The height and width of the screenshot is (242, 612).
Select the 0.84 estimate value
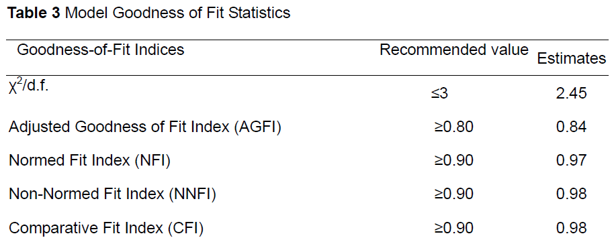pyautogui.click(x=572, y=127)
